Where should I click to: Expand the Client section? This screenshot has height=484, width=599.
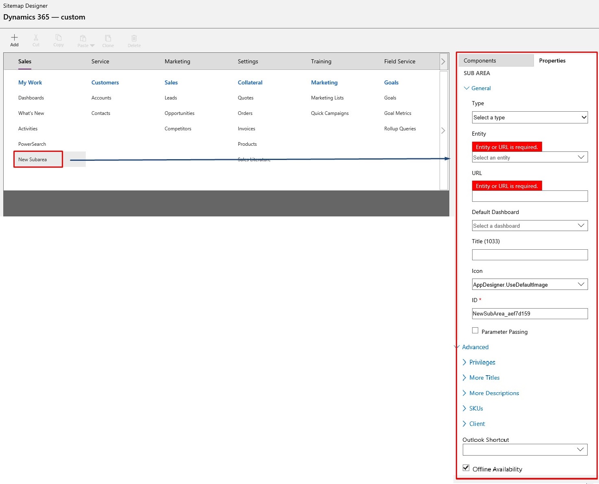pyautogui.click(x=474, y=424)
